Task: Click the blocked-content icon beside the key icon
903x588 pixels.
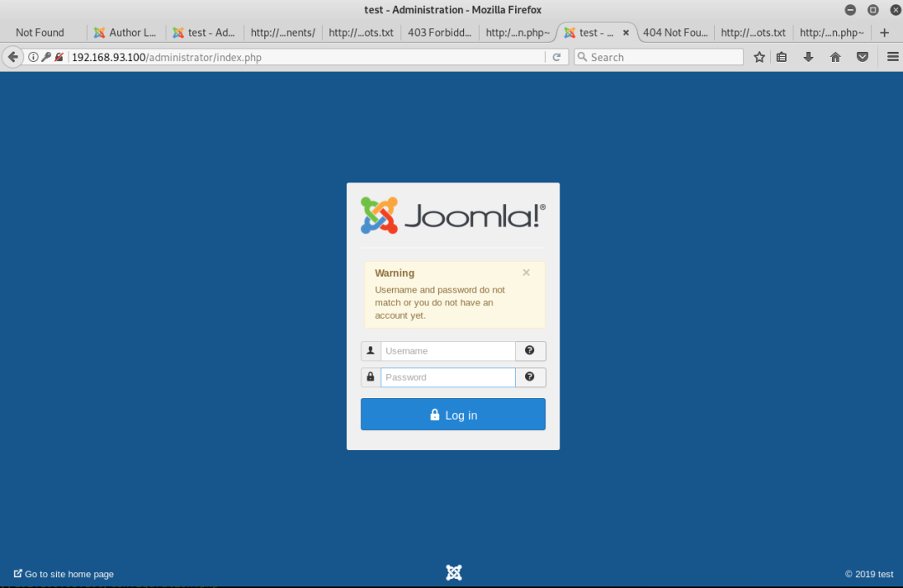Action: (x=59, y=57)
